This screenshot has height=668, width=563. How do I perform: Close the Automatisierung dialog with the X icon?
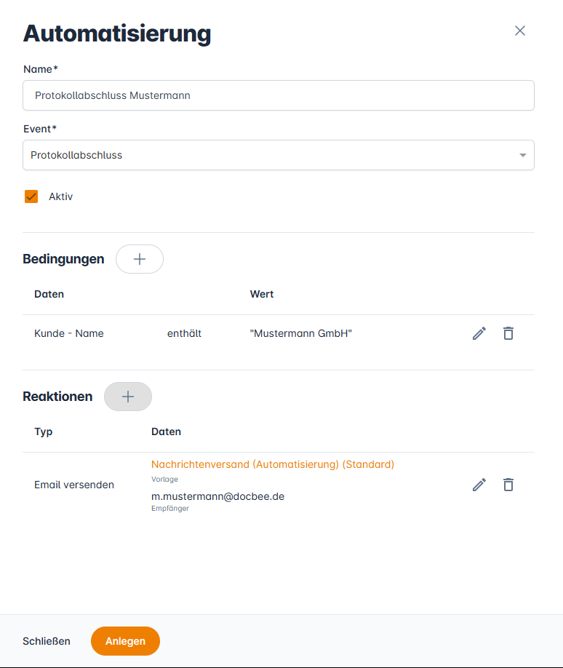[519, 31]
